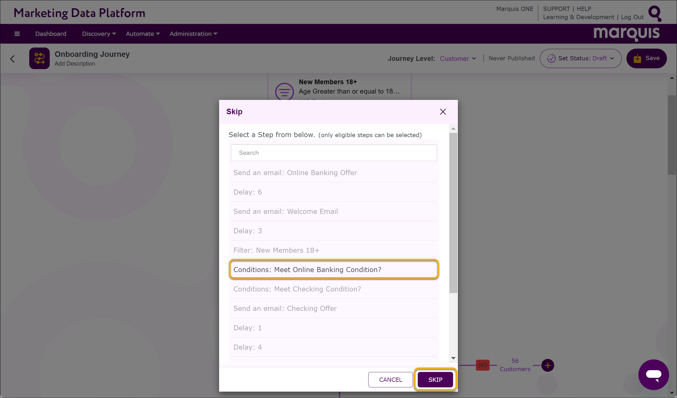677x398 pixels.
Task: Select the 'Delay: 6' step
Action: [x=334, y=192]
